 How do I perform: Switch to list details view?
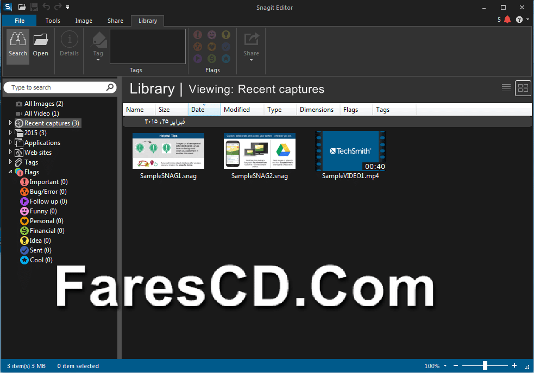coord(506,88)
